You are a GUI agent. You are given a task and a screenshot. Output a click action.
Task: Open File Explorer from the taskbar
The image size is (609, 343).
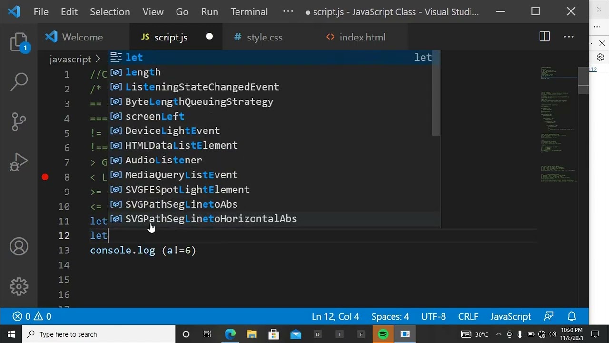[252, 334]
